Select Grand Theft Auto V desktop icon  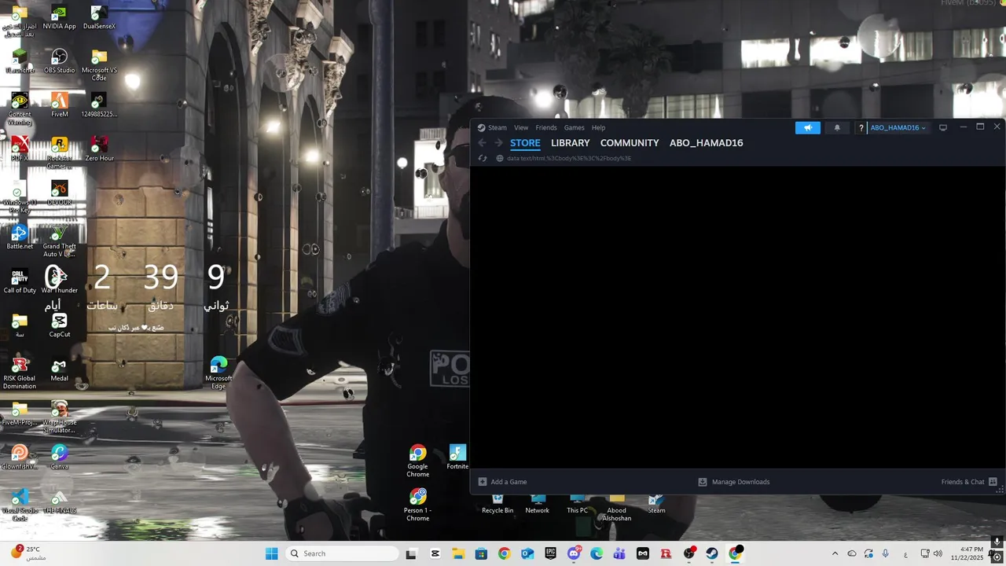click(x=59, y=241)
